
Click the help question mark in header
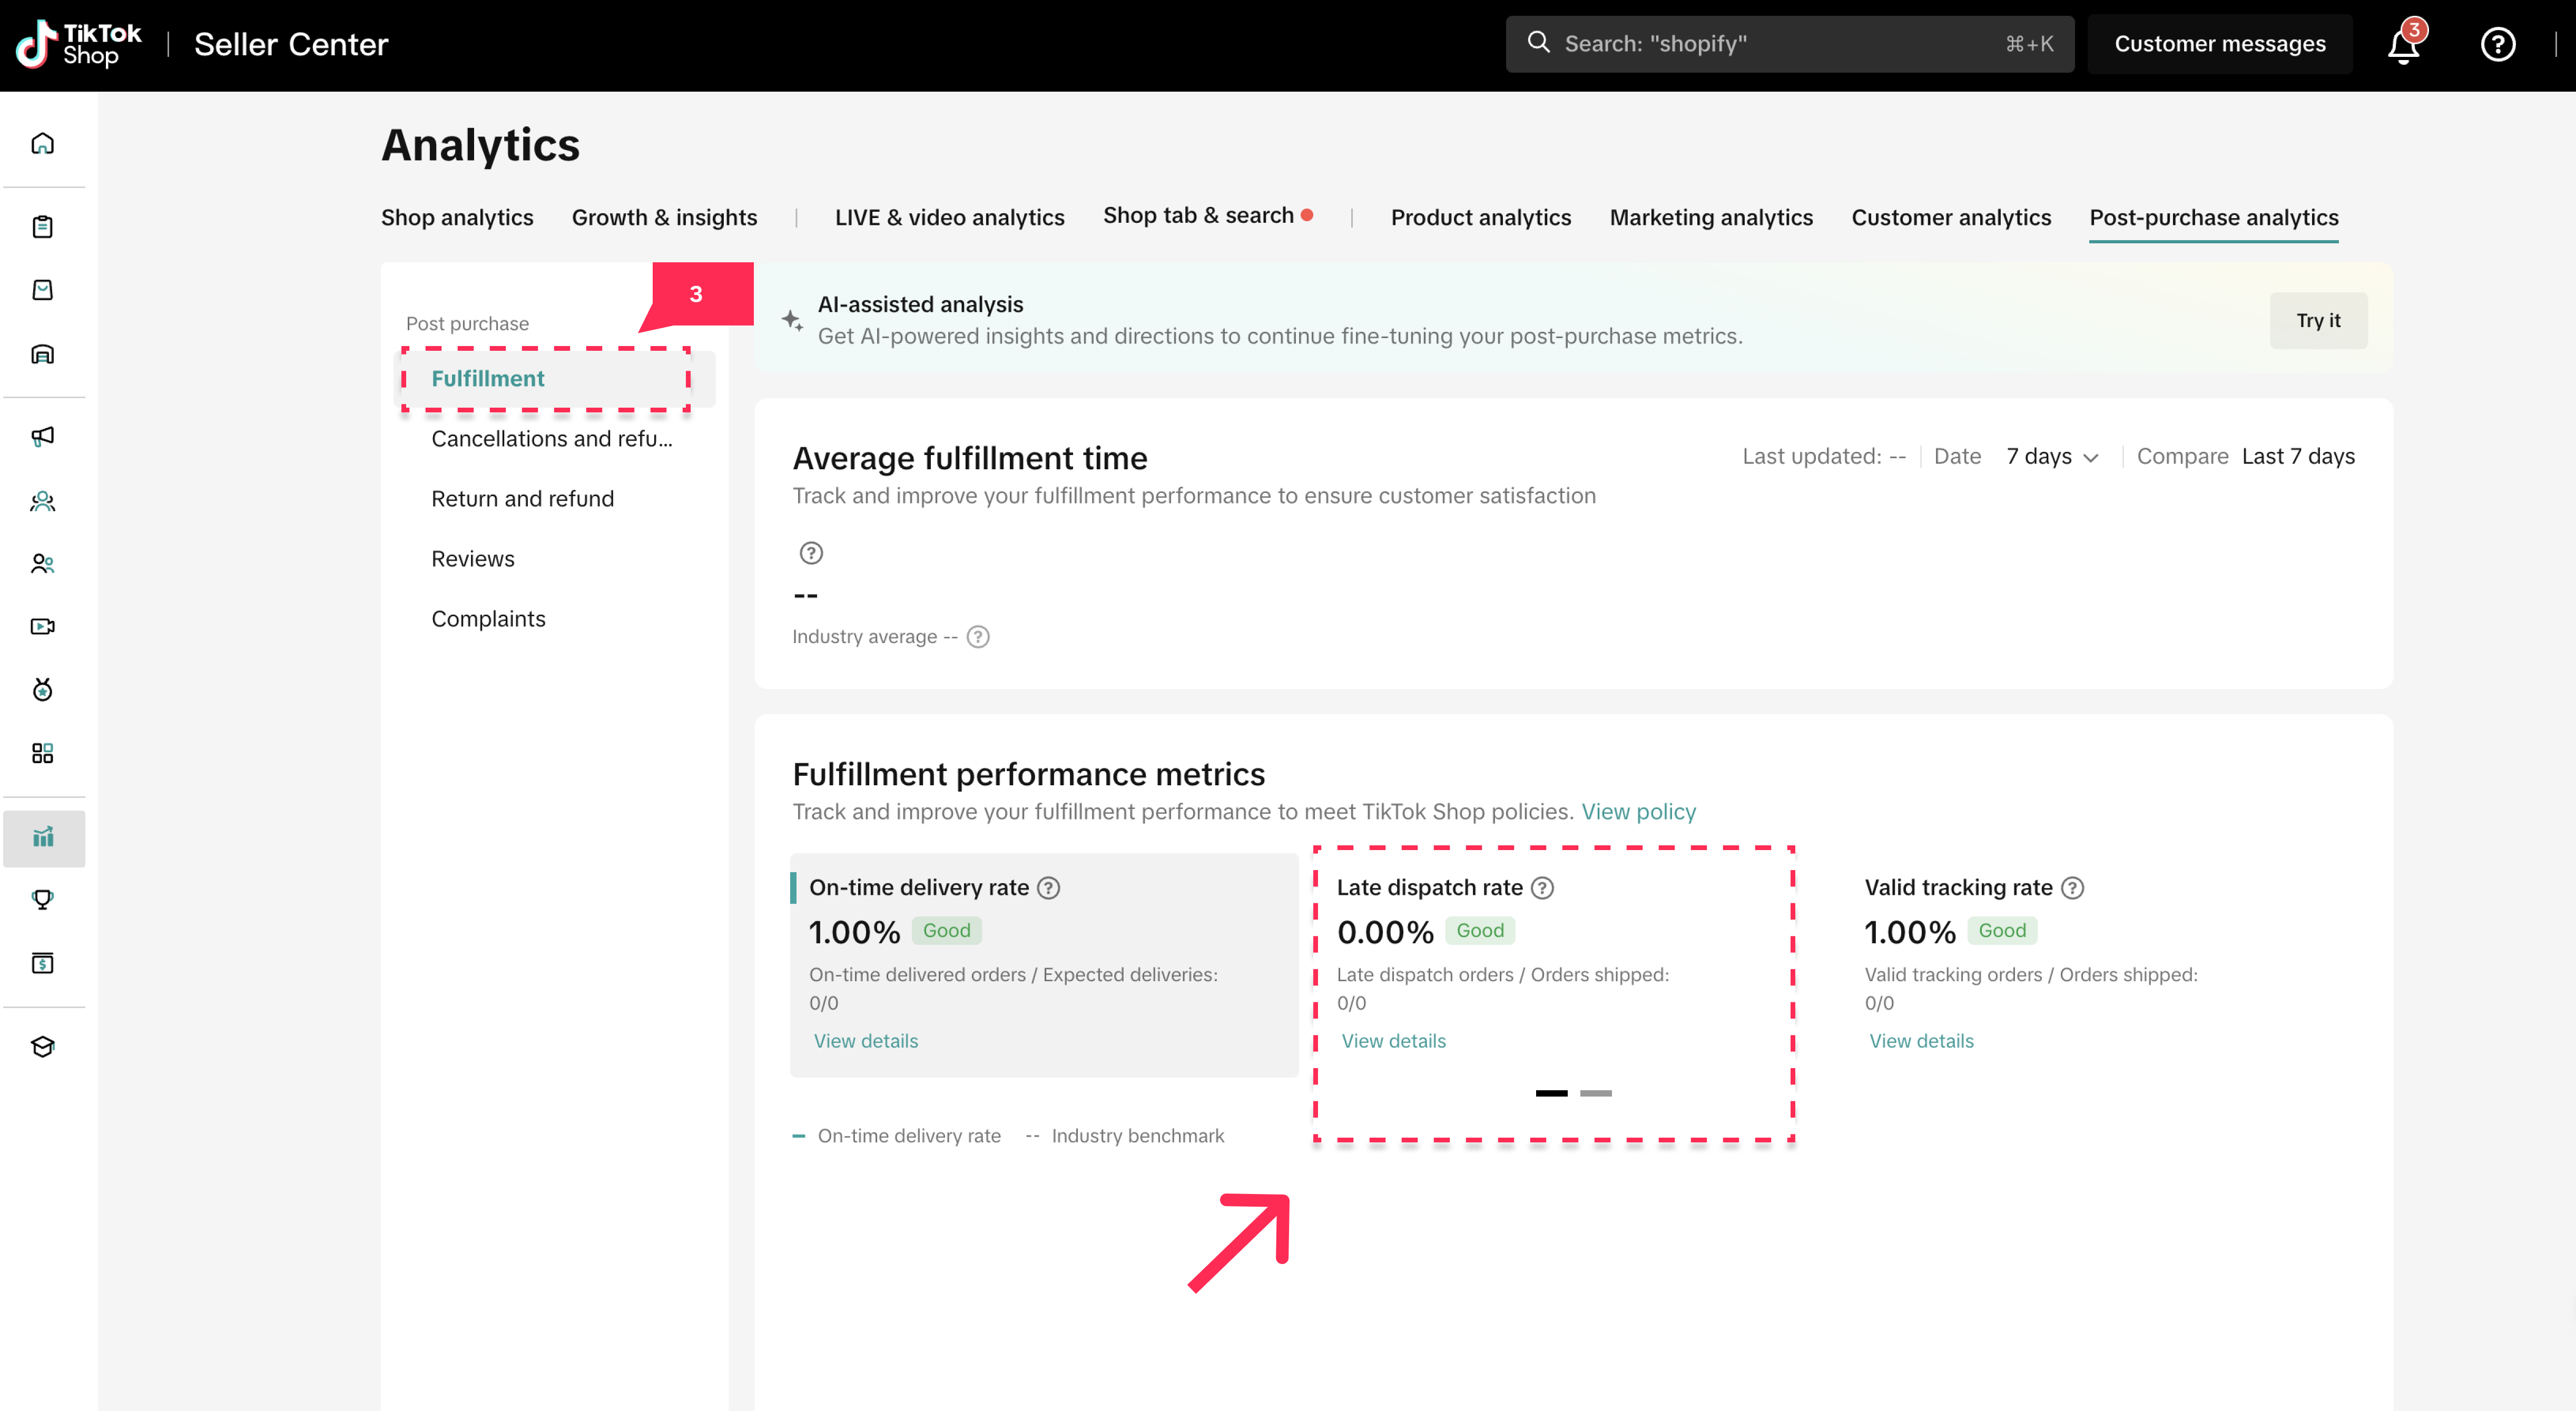(2497, 45)
